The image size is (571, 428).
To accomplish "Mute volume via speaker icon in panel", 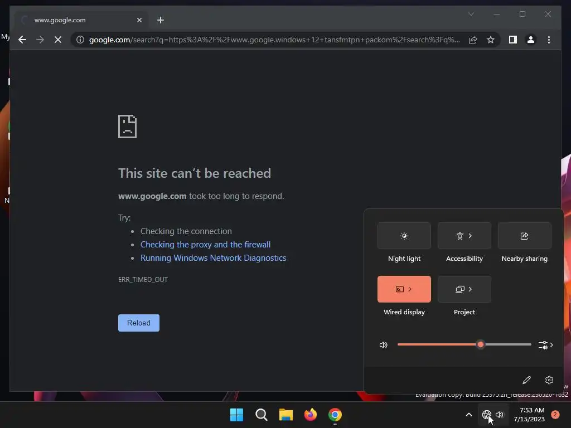I will [x=383, y=344].
